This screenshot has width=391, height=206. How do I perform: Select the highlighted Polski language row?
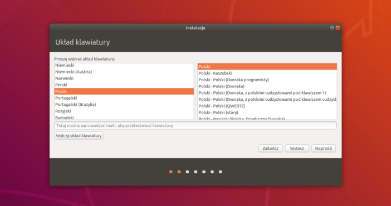(x=124, y=91)
